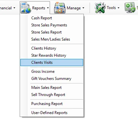
Task: Open Star Rewards History
Action: click(x=52, y=55)
